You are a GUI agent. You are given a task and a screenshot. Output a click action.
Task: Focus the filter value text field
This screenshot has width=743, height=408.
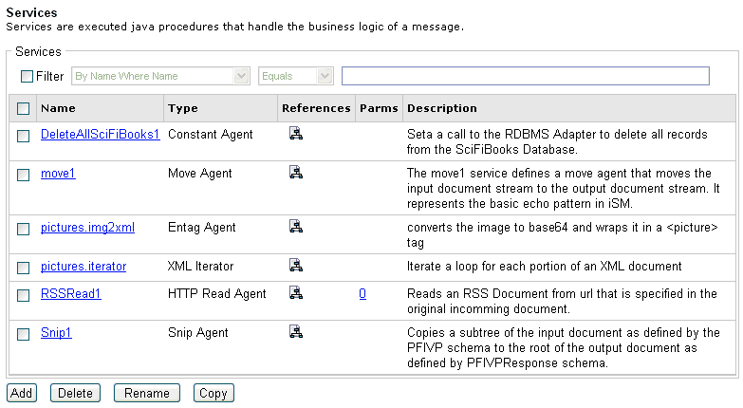click(x=526, y=76)
